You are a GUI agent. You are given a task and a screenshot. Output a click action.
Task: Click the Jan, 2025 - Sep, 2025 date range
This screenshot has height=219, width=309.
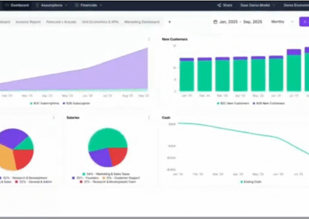pos(241,22)
